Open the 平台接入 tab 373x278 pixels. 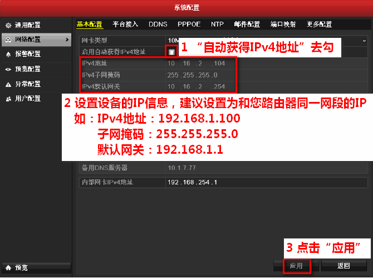coord(125,25)
